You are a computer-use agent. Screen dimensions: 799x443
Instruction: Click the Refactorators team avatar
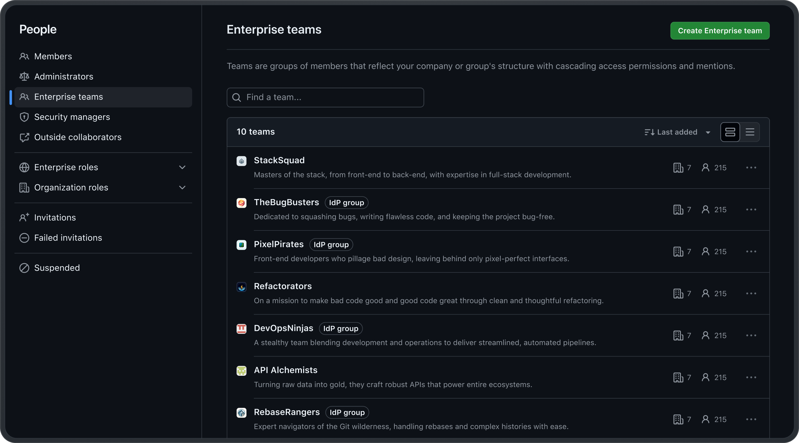click(x=242, y=287)
